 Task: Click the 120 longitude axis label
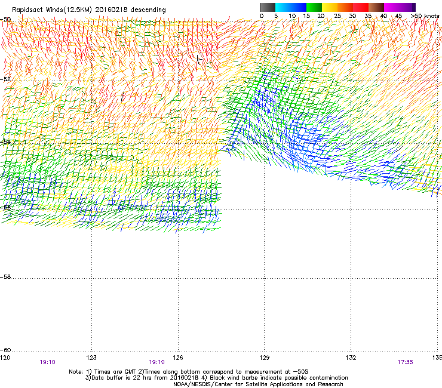click(x=5, y=358)
